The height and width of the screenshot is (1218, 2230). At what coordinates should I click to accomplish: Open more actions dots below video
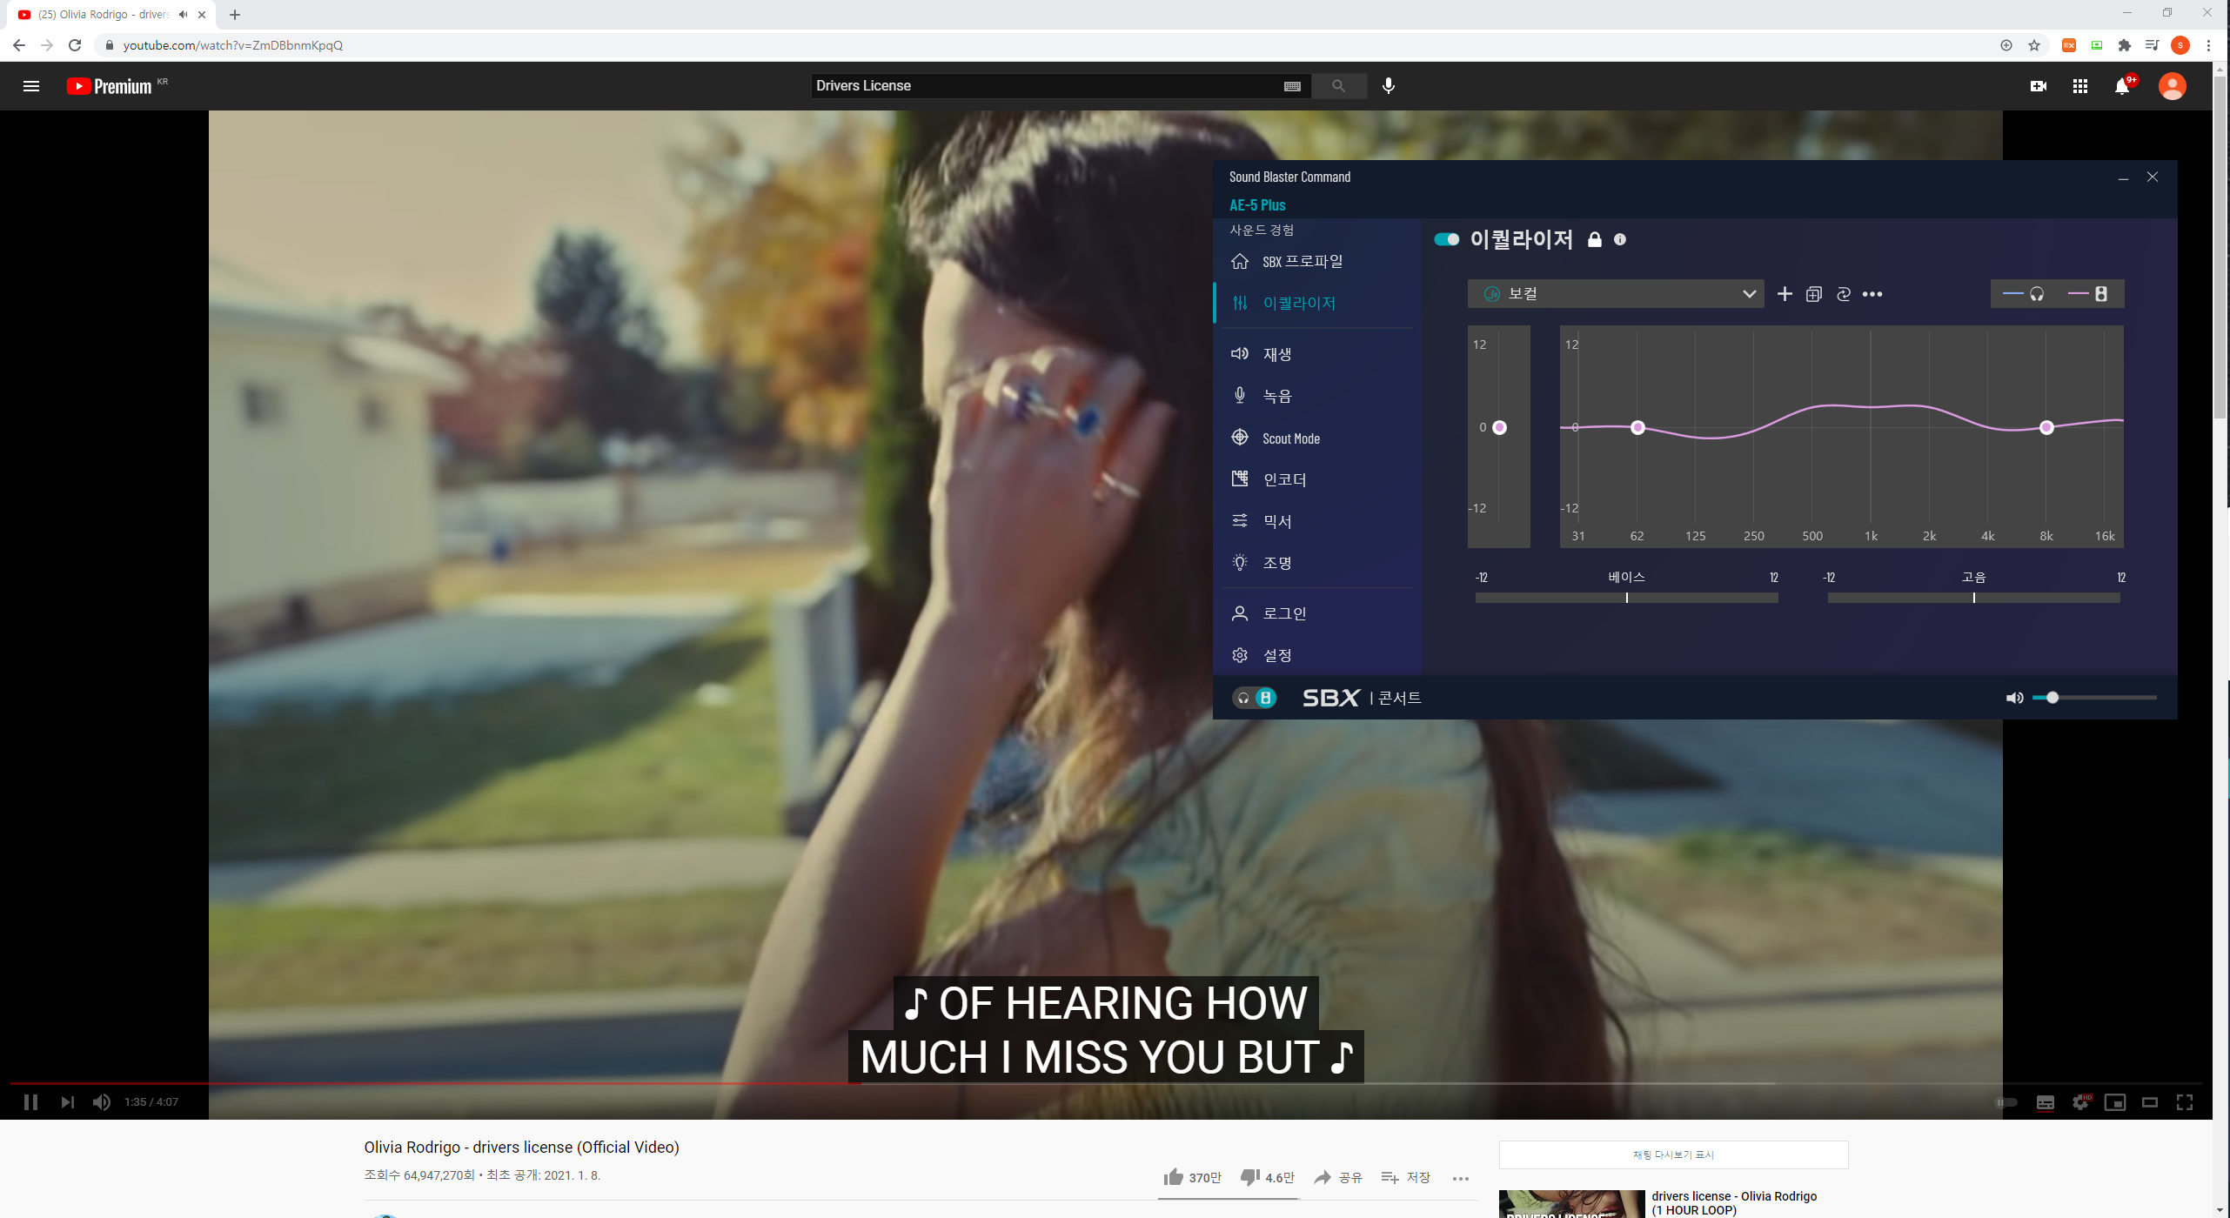pos(1461,1178)
